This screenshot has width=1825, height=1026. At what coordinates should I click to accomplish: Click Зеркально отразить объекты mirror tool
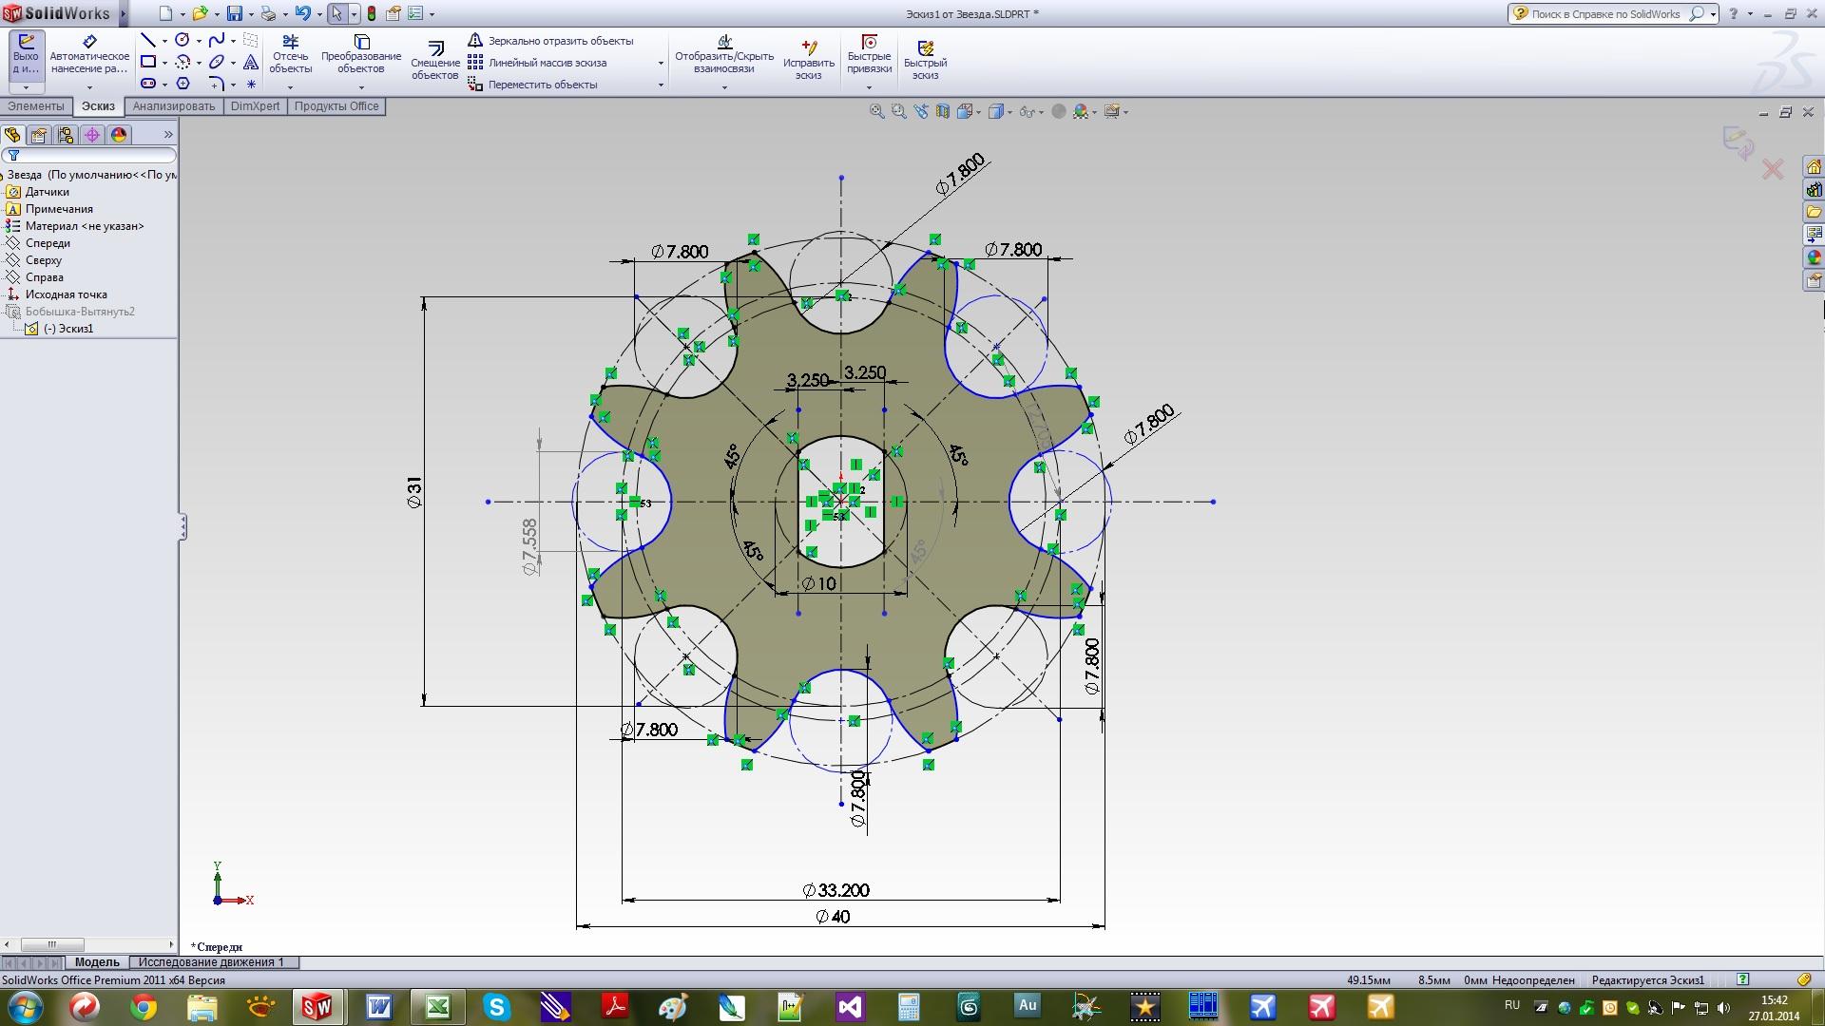point(560,41)
